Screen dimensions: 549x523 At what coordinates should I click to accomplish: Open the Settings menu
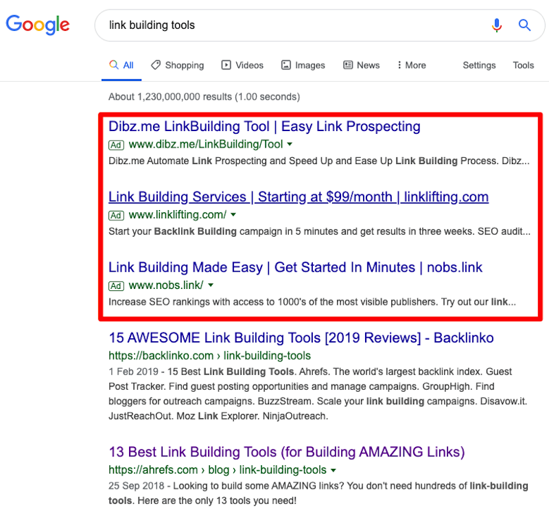(x=479, y=65)
